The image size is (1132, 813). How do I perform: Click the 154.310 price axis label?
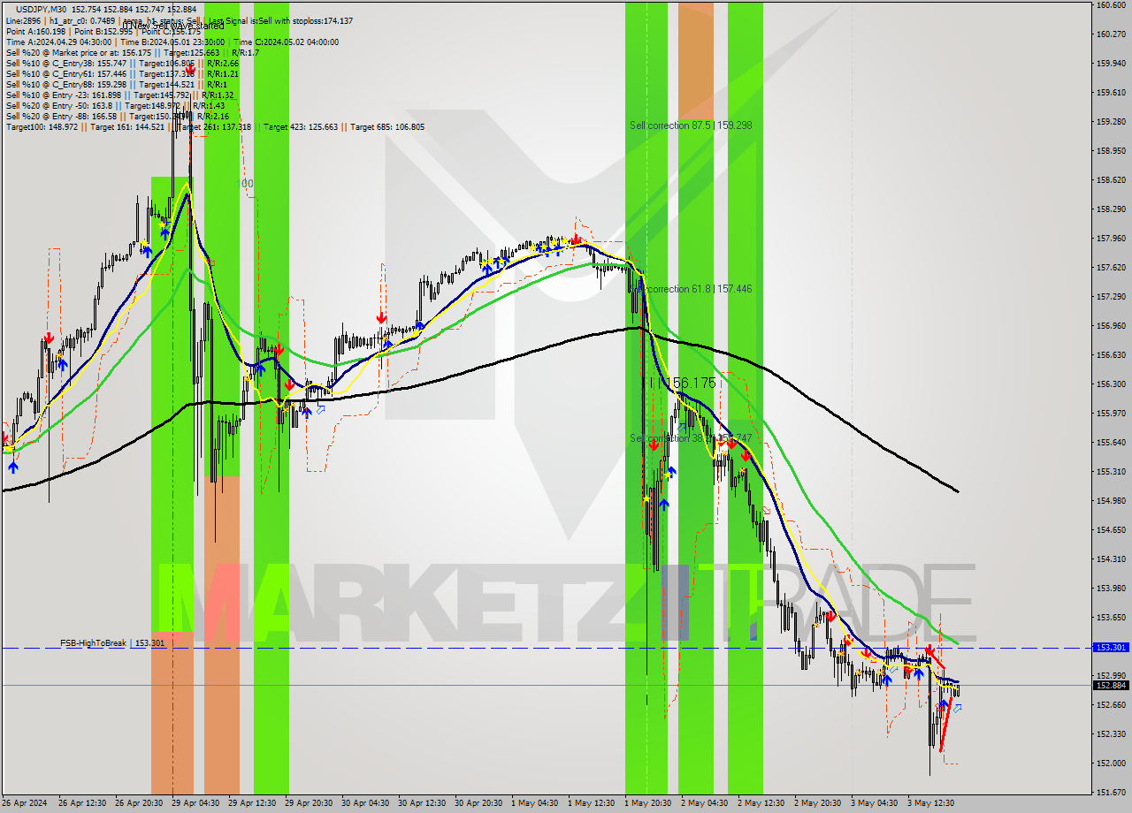pyautogui.click(x=1111, y=558)
